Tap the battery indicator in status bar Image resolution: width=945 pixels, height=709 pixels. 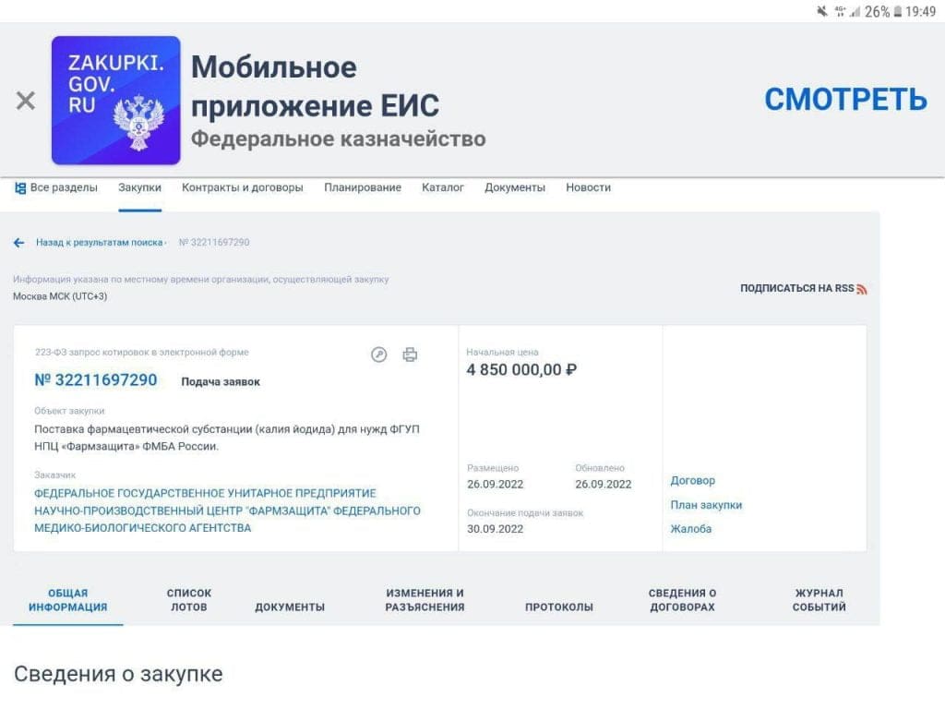click(x=897, y=12)
